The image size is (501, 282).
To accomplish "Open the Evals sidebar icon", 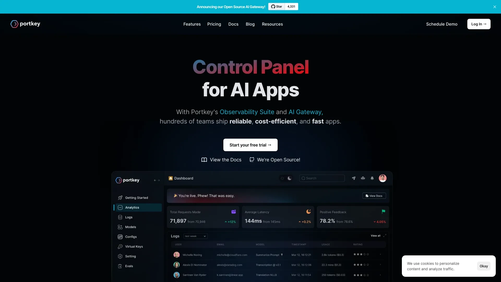I will pyautogui.click(x=120, y=266).
